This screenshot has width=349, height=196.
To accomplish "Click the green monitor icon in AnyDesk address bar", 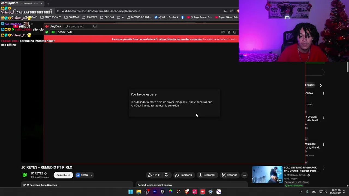I will 53,32.
